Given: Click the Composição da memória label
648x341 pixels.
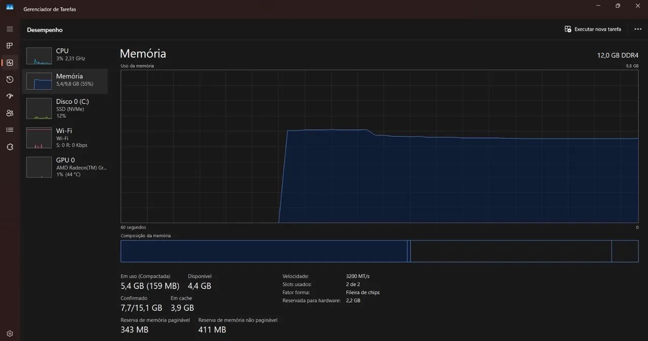Looking at the screenshot, I should pyautogui.click(x=146, y=236).
